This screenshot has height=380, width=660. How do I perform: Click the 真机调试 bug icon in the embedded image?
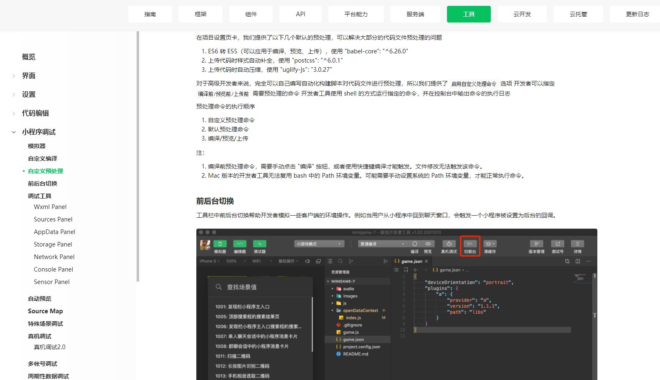click(x=449, y=244)
